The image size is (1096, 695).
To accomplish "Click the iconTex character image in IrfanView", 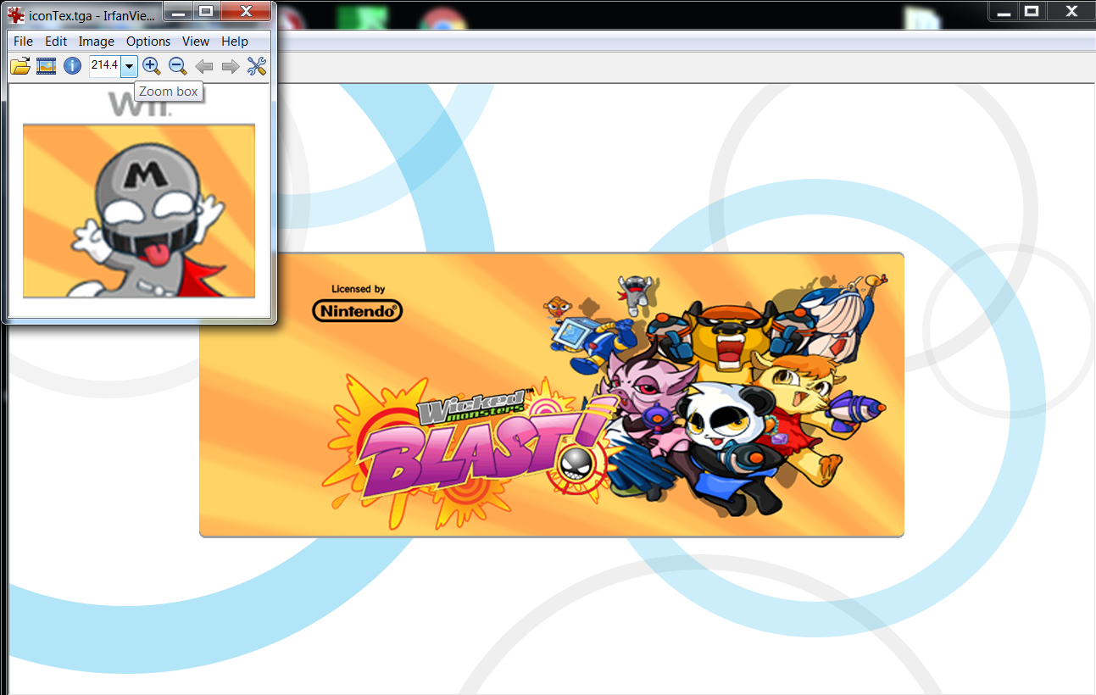I will click(x=139, y=210).
